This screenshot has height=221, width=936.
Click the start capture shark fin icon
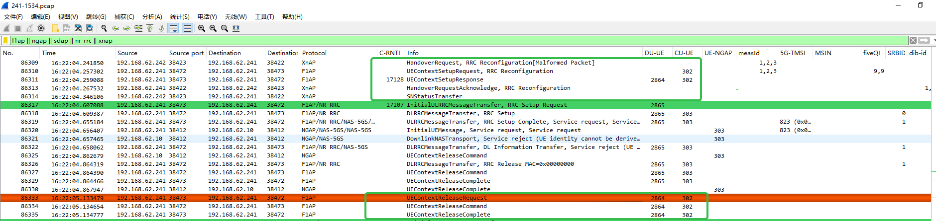click(6, 28)
